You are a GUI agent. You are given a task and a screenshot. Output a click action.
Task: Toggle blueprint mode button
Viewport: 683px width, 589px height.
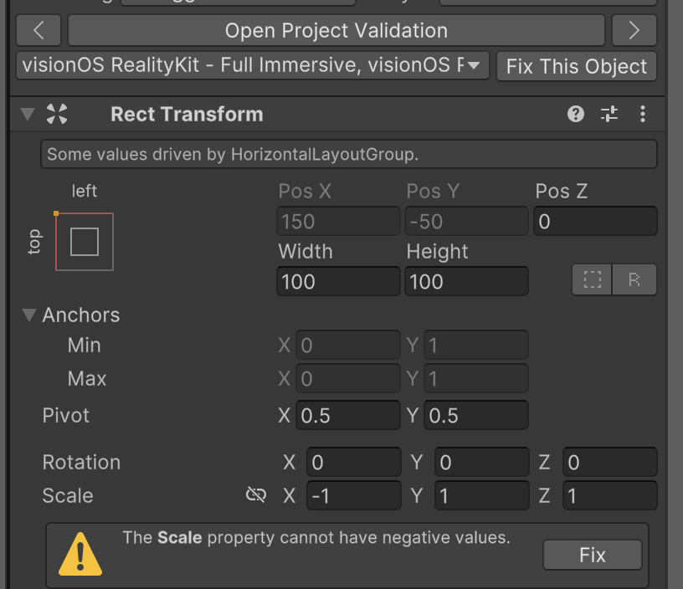pos(593,280)
